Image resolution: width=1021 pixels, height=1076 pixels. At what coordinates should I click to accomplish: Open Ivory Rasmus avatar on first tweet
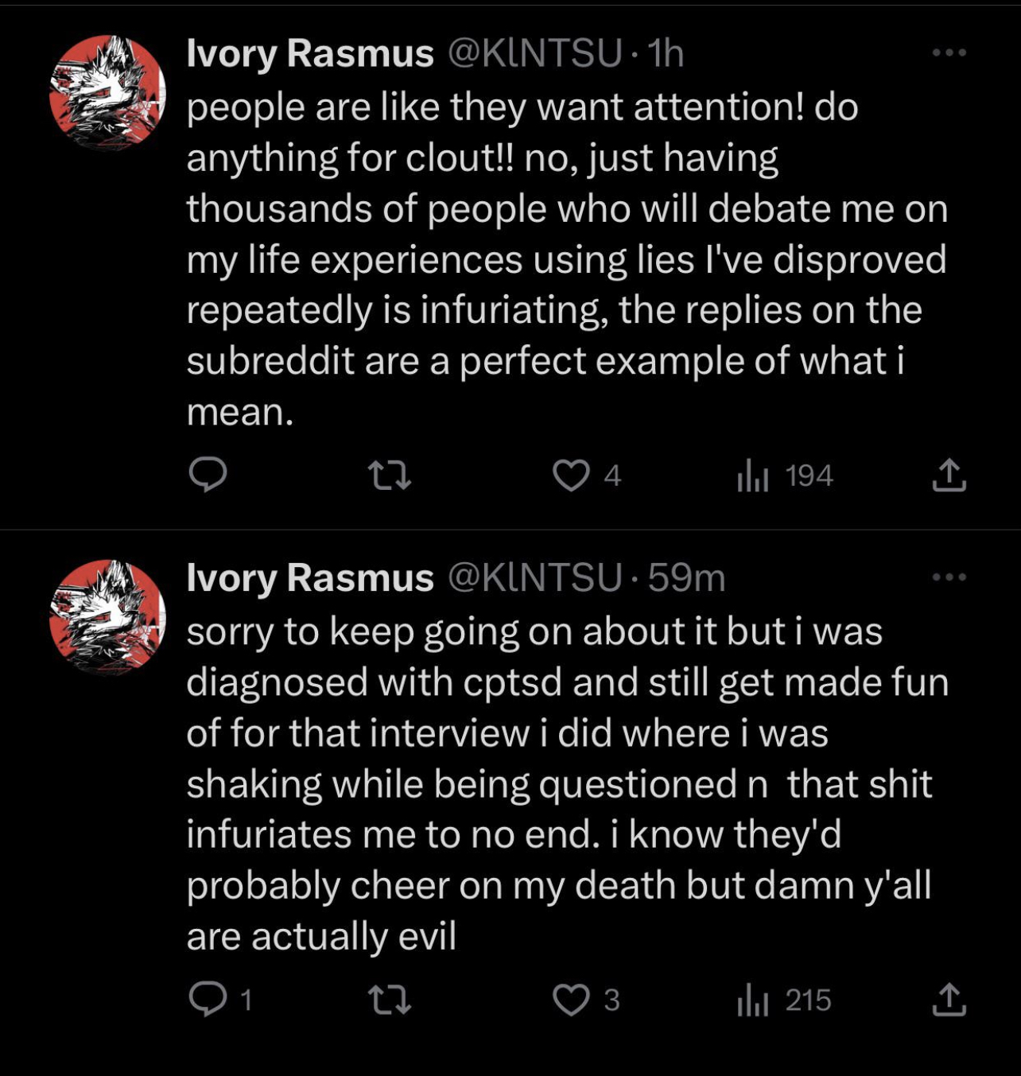pos(107,92)
